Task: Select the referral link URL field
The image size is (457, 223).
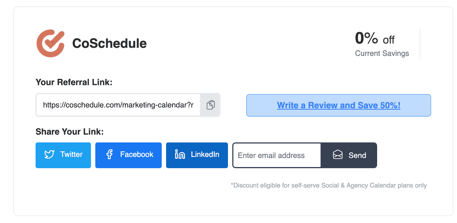Action: coord(118,105)
